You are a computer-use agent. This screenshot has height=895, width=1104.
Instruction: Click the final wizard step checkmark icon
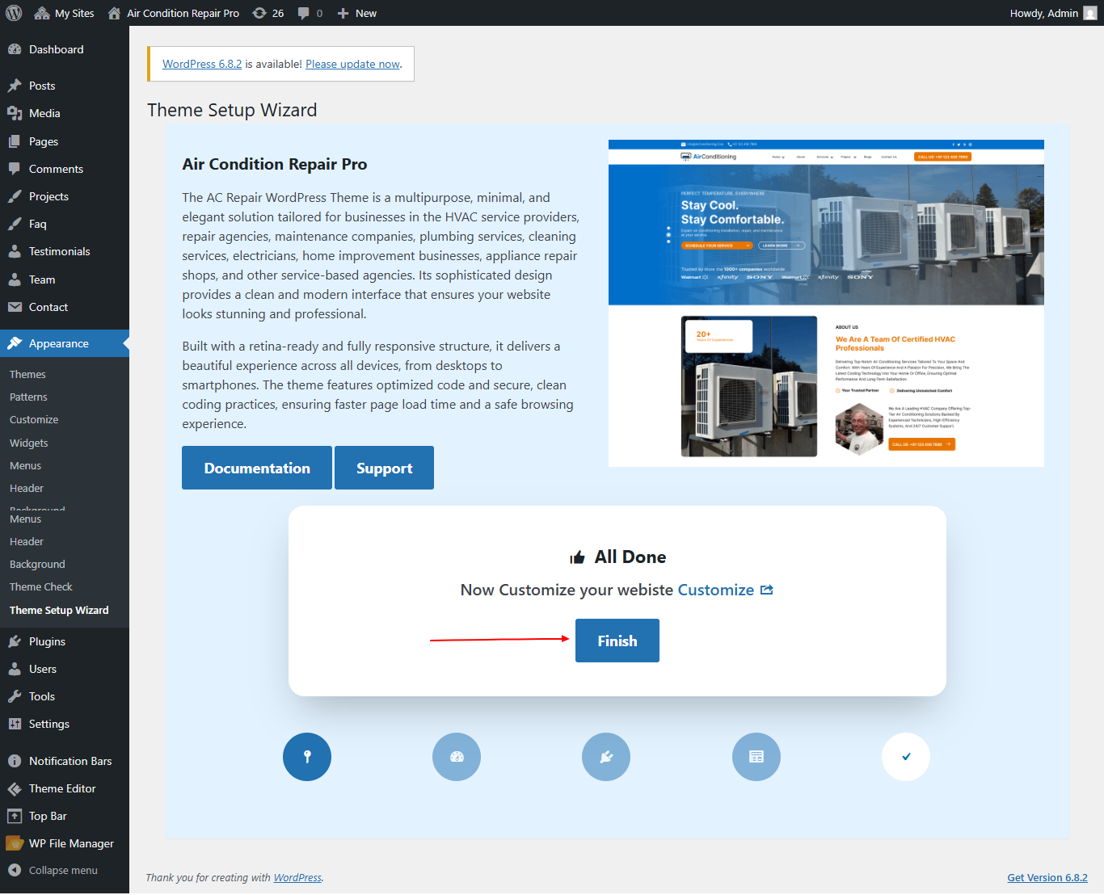click(906, 757)
